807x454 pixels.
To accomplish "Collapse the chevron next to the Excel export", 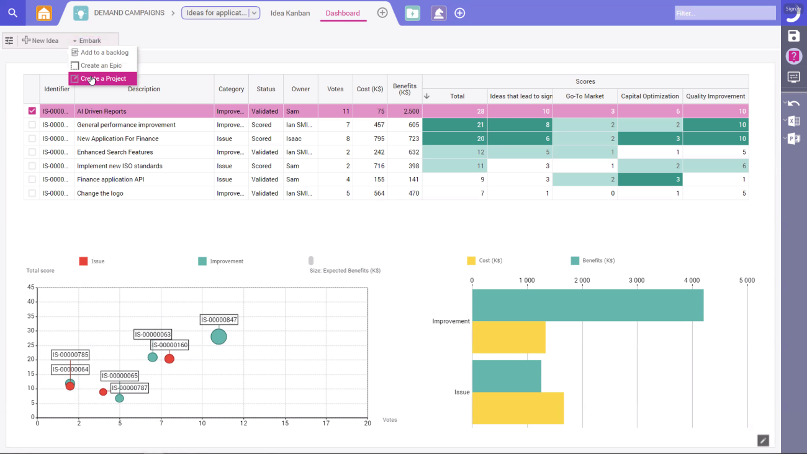I will tap(787, 120).
